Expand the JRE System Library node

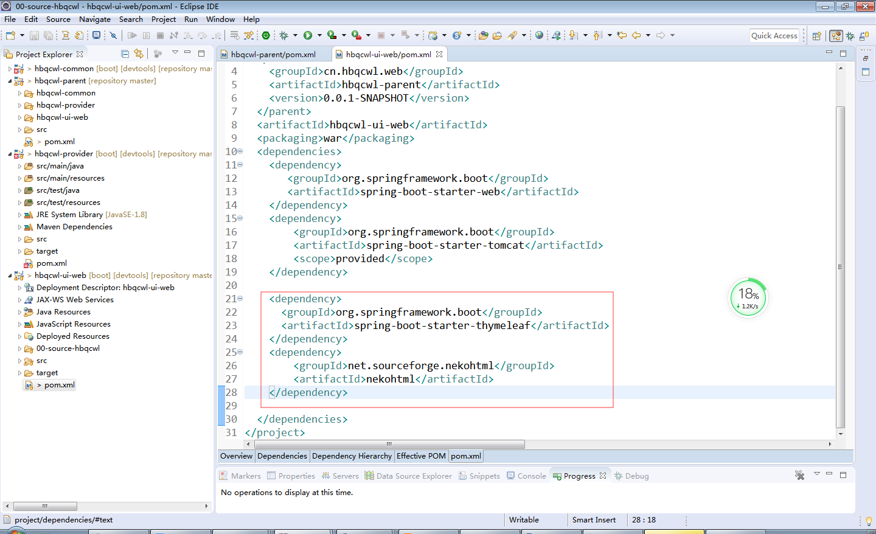[x=19, y=215]
